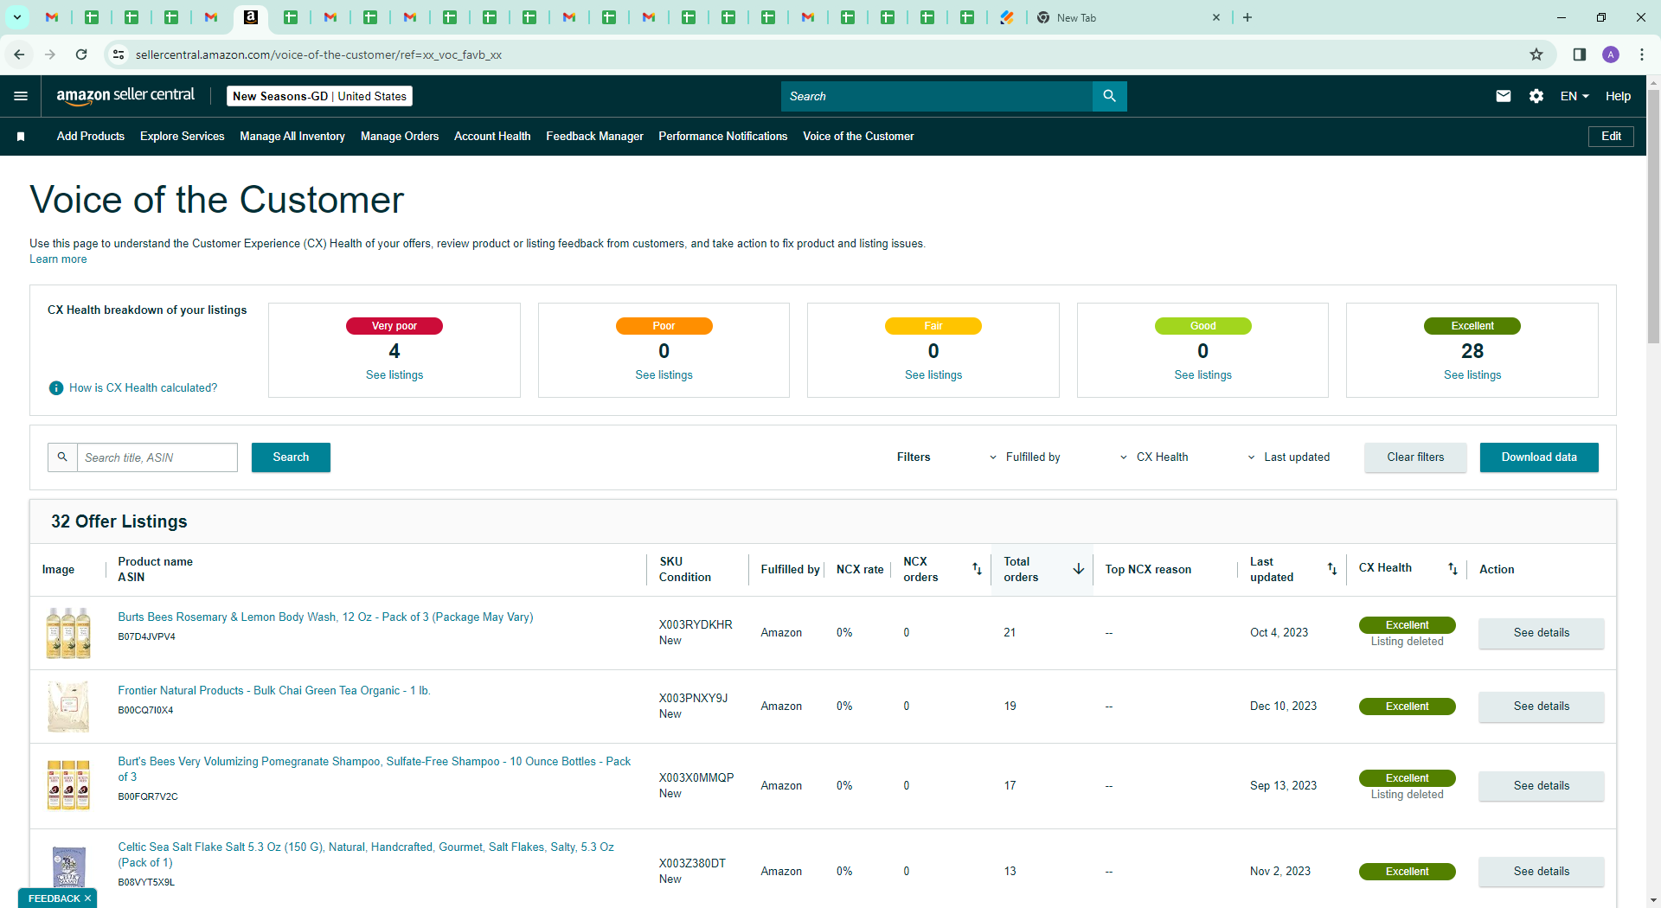Open the How is CX Health calculated link
The height and width of the screenshot is (908, 1661).
[144, 388]
